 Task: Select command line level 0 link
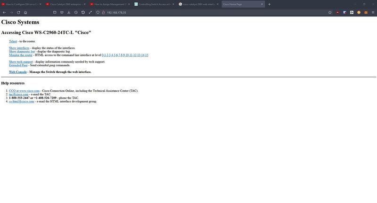click(x=103, y=55)
